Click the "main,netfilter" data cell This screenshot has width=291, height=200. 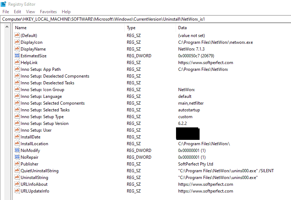coord(191,103)
